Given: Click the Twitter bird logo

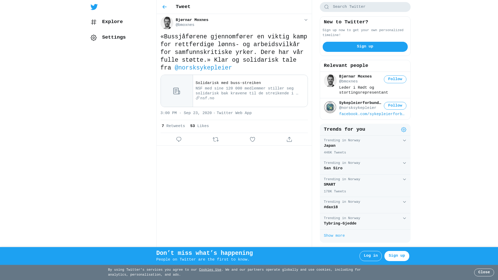Looking at the screenshot, I should pyautogui.click(x=94, y=7).
